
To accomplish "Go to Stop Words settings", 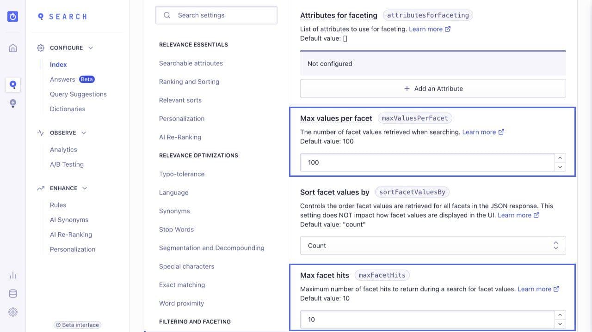I will (x=176, y=229).
